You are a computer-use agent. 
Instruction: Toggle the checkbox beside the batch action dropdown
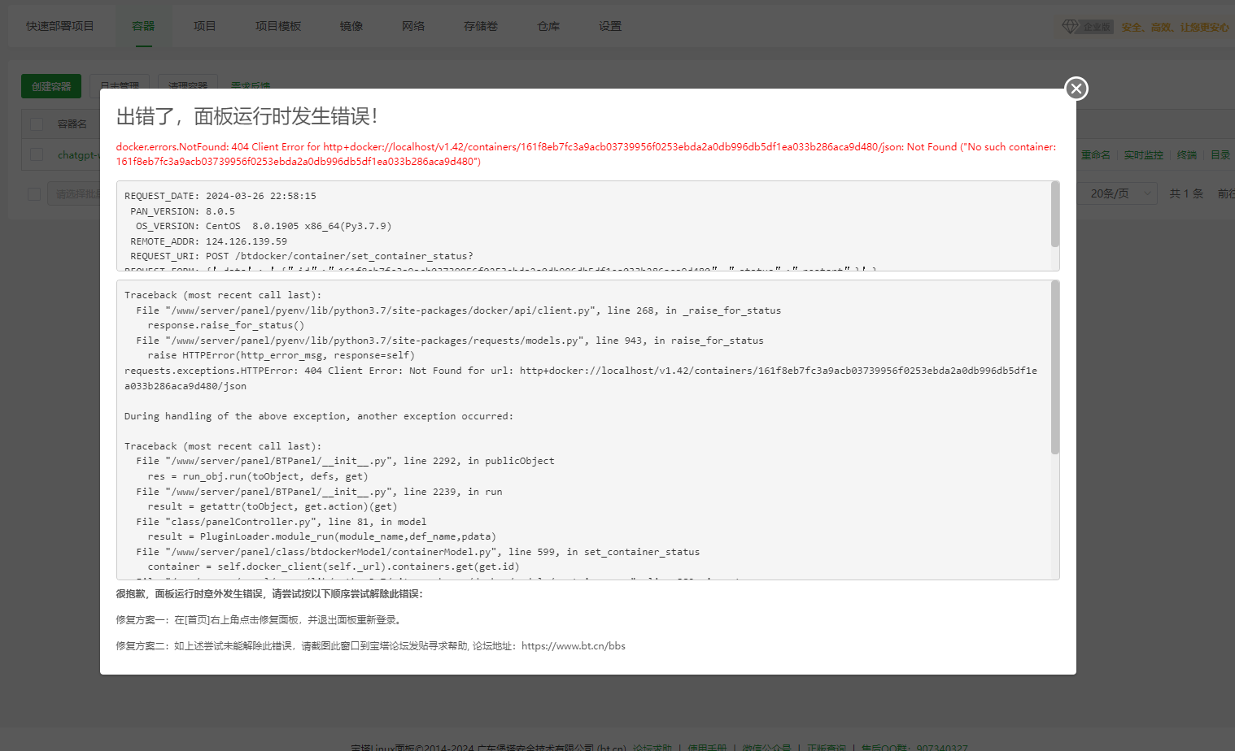click(x=34, y=194)
